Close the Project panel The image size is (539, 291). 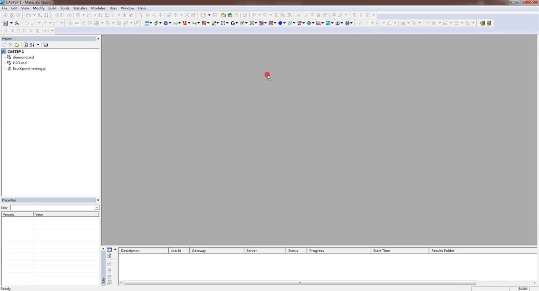tap(98, 39)
